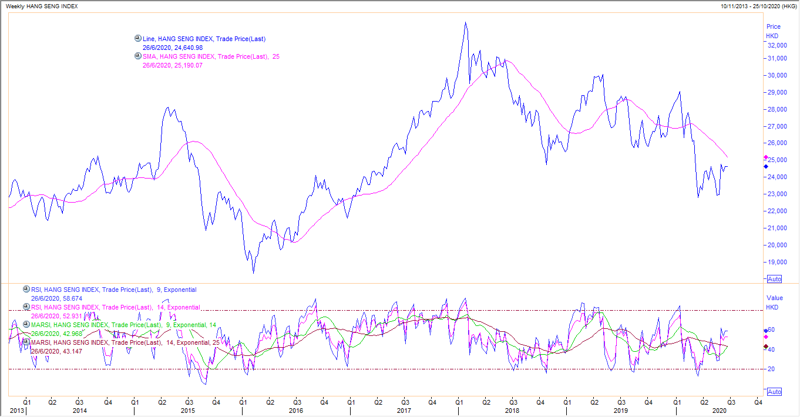
Task: Click the Q3 label under 2020 region
Action: point(731,402)
